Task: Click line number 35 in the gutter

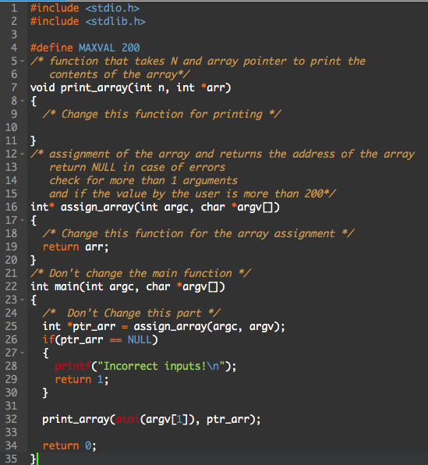Action: click(x=11, y=459)
